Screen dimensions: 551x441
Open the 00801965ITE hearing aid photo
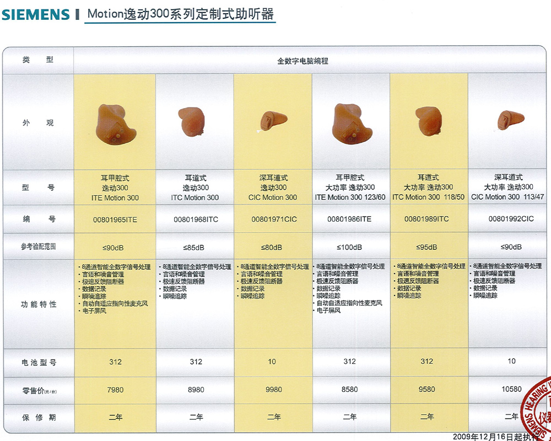(x=116, y=124)
